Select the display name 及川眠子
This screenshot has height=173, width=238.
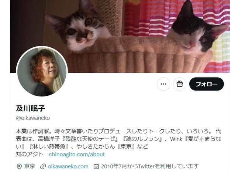coord(31,109)
